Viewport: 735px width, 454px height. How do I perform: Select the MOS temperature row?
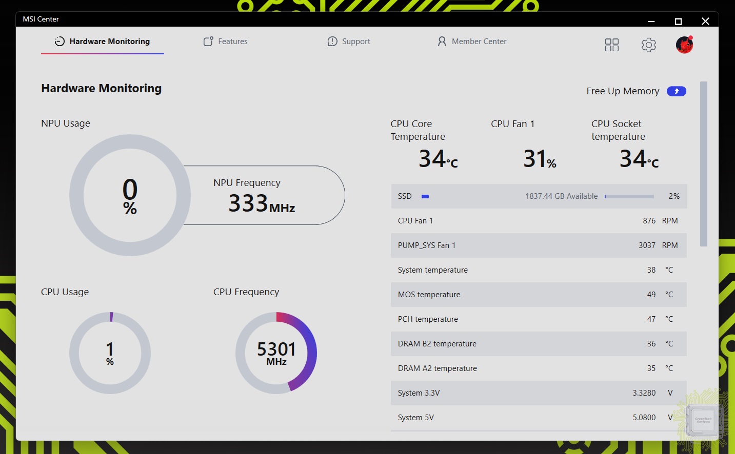(539, 295)
